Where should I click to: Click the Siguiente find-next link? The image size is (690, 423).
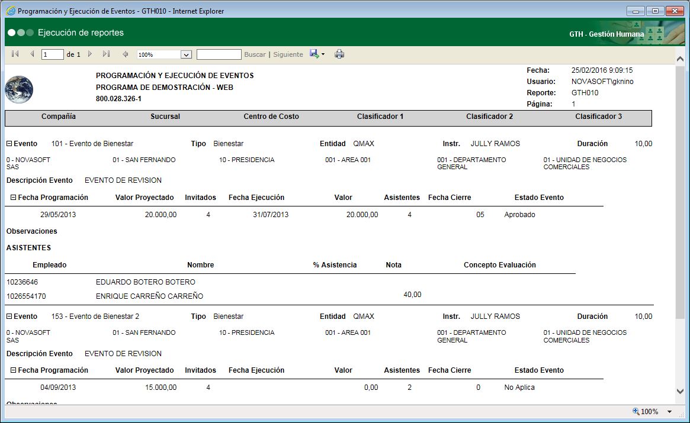(x=288, y=54)
